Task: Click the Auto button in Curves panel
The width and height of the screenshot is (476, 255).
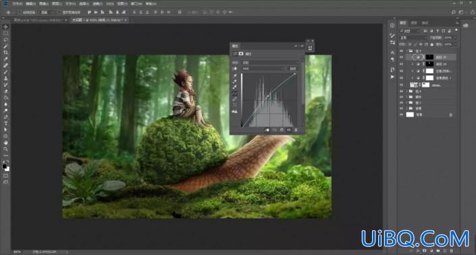Action: pyautogui.click(x=292, y=69)
